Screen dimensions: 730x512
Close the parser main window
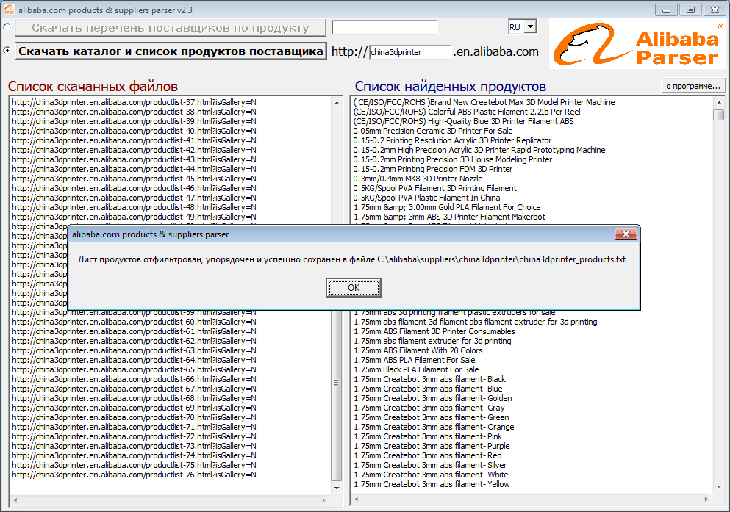[715, 10]
